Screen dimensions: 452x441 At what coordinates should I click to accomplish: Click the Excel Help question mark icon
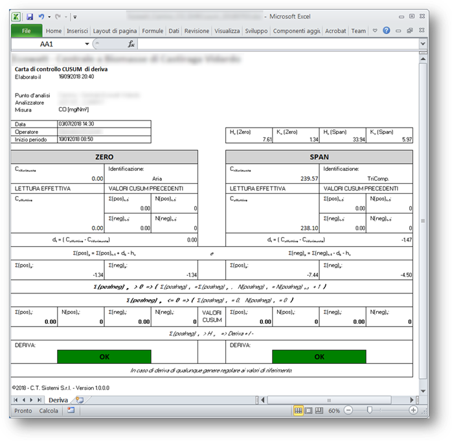click(x=387, y=30)
